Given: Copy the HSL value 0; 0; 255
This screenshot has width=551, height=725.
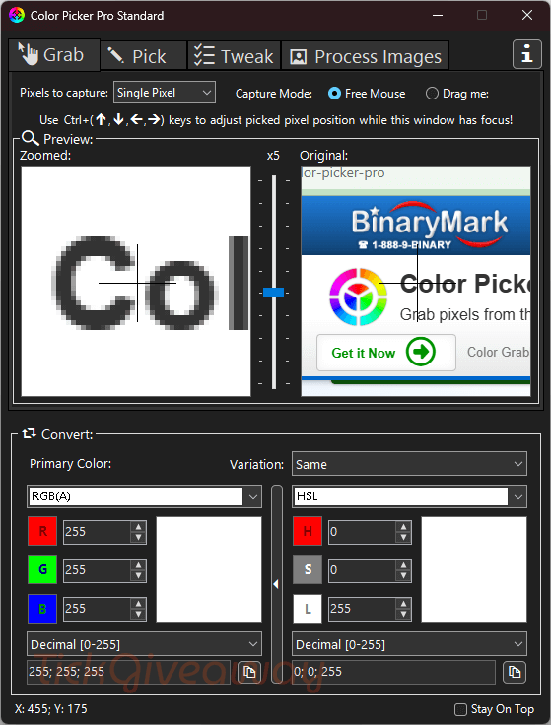Looking at the screenshot, I should (x=515, y=672).
